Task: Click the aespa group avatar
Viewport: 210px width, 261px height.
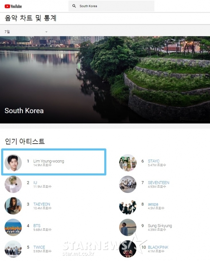Action: click(x=127, y=206)
